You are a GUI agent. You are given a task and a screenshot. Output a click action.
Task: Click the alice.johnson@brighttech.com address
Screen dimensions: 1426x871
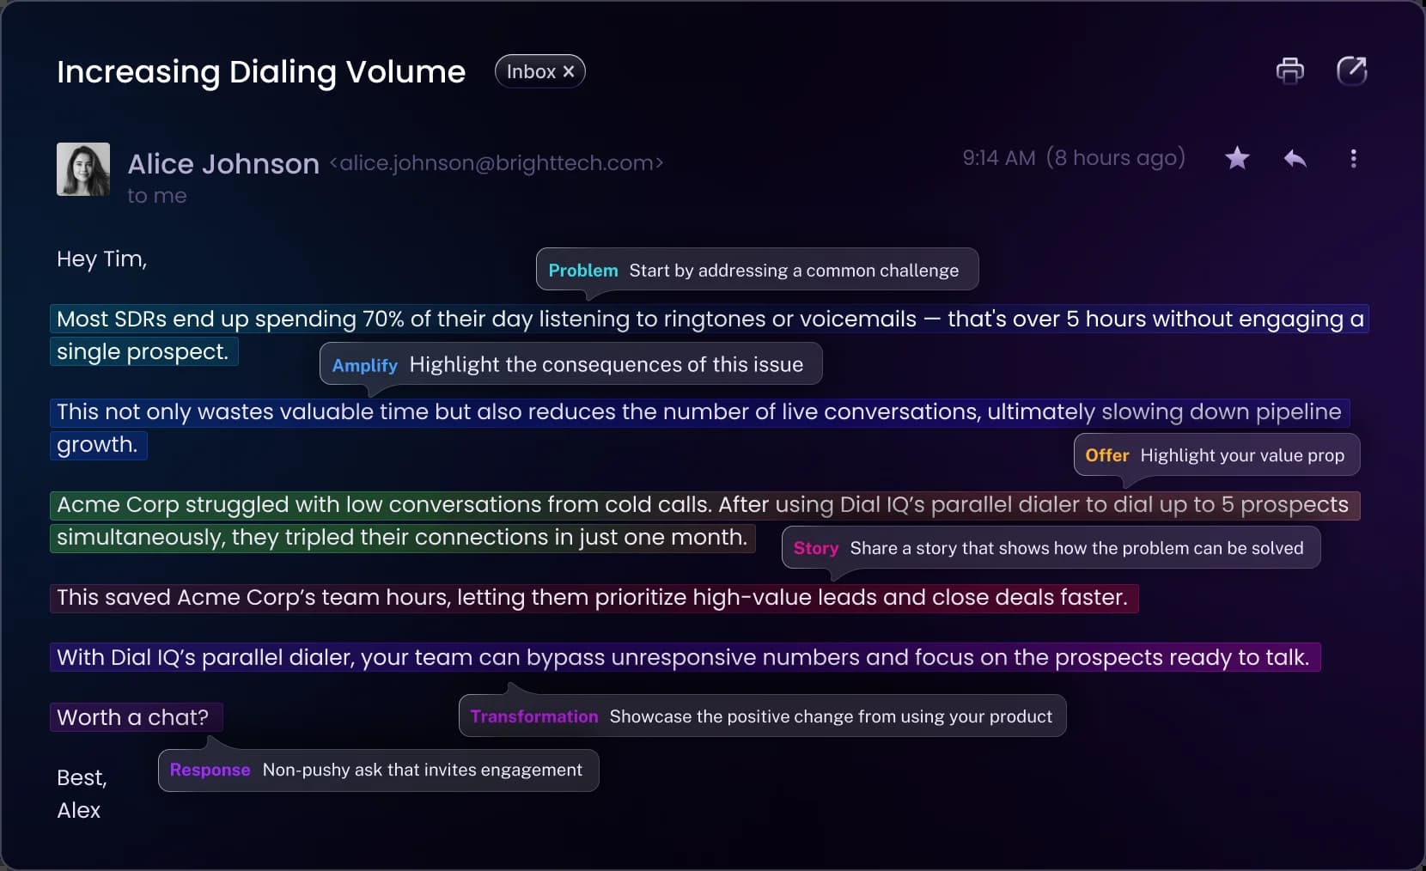[497, 163]
